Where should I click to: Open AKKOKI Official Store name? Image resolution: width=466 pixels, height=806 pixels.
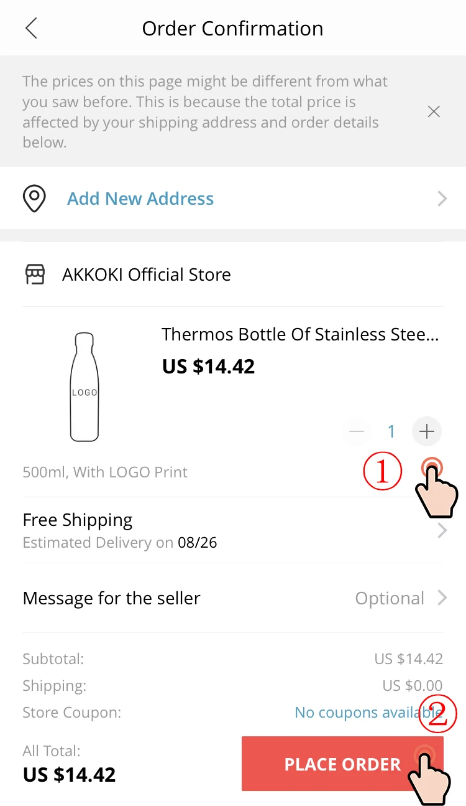coord(147,274)
